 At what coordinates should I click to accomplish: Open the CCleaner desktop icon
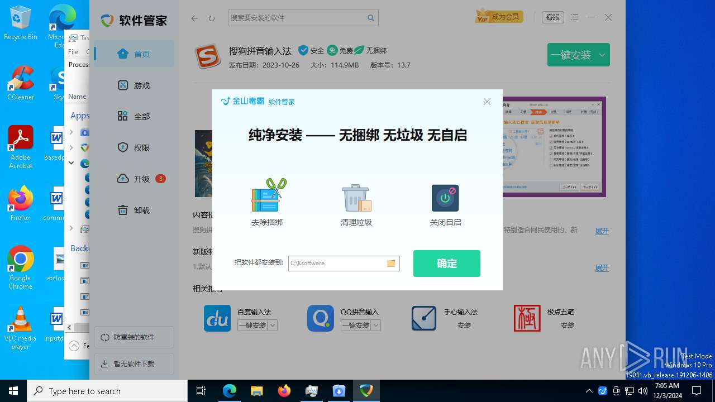21,83
